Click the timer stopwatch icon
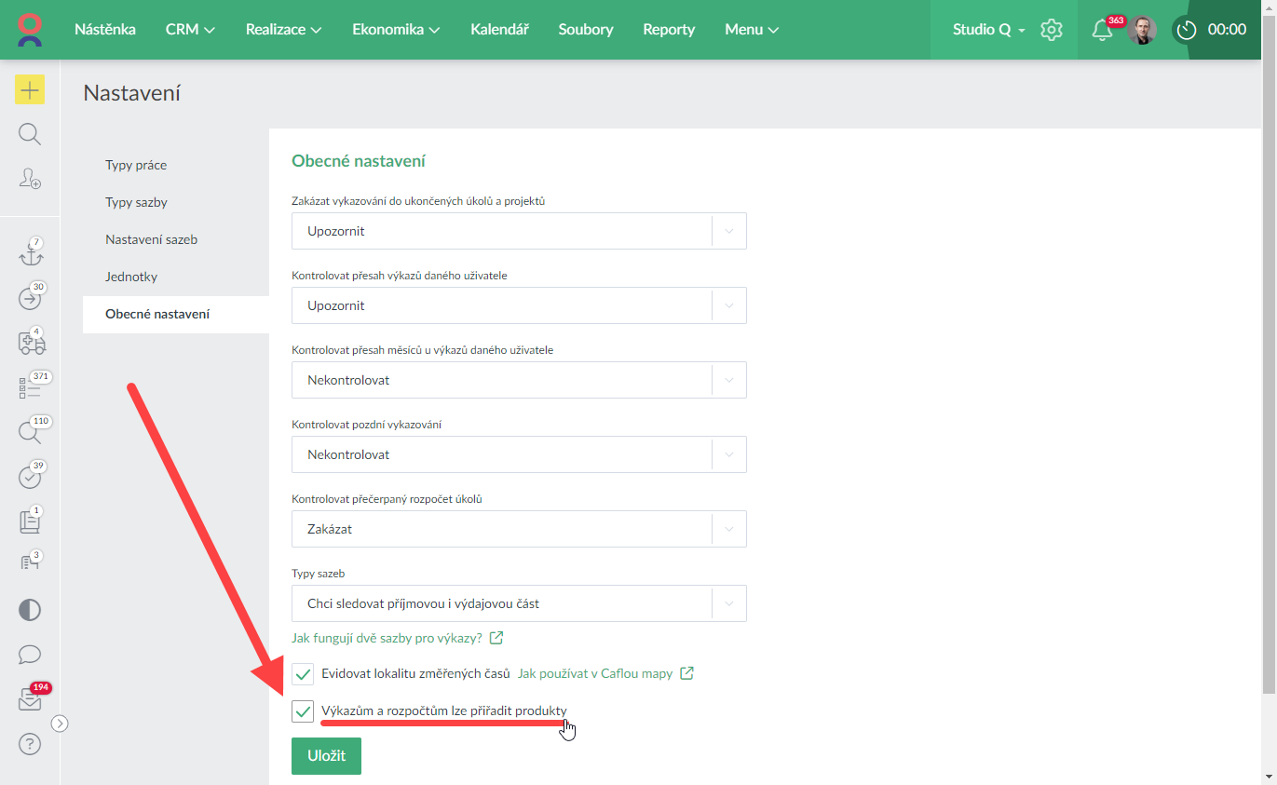This screenshot has height=785, width=1277. point(1186,30)
